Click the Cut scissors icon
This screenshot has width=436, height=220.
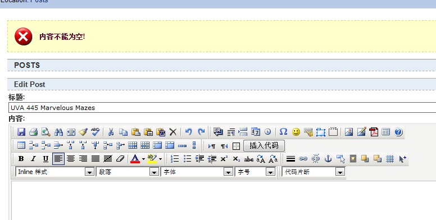tap(111, 132)
